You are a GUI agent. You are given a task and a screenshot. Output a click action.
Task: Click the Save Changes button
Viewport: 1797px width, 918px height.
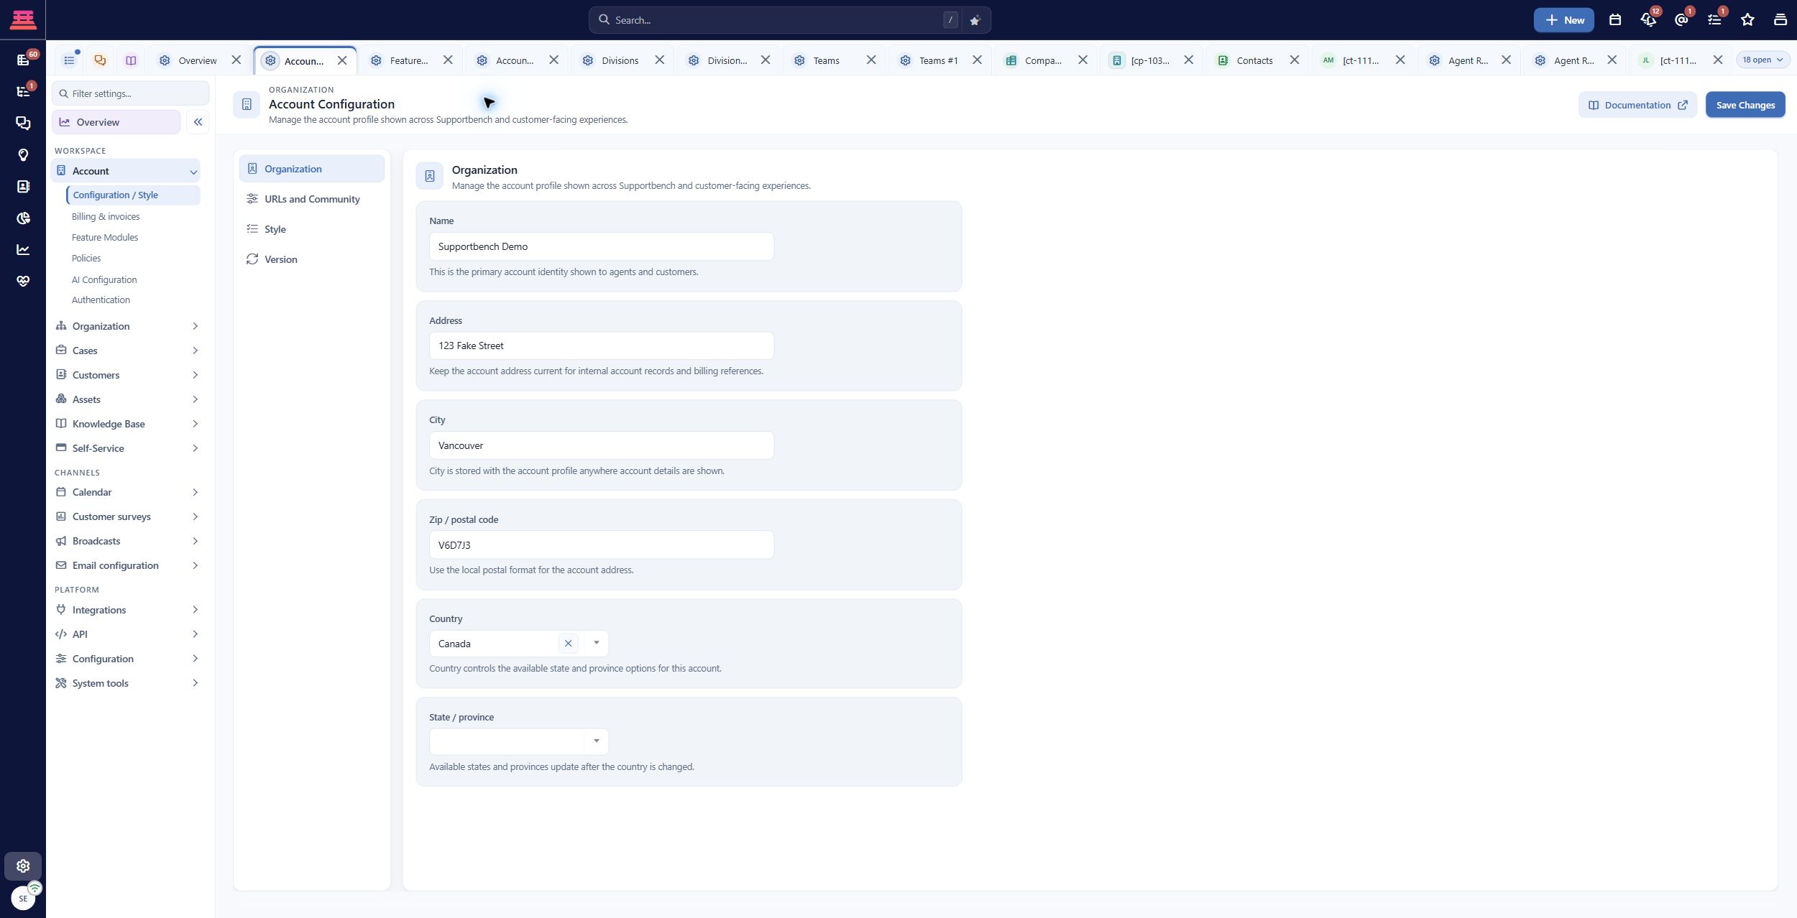click(x=1745, y=105)
